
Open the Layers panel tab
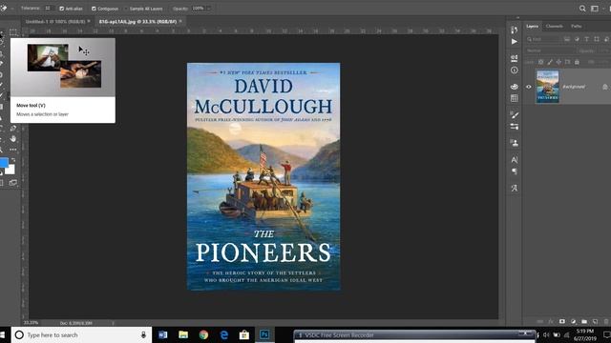coord(532,26)
